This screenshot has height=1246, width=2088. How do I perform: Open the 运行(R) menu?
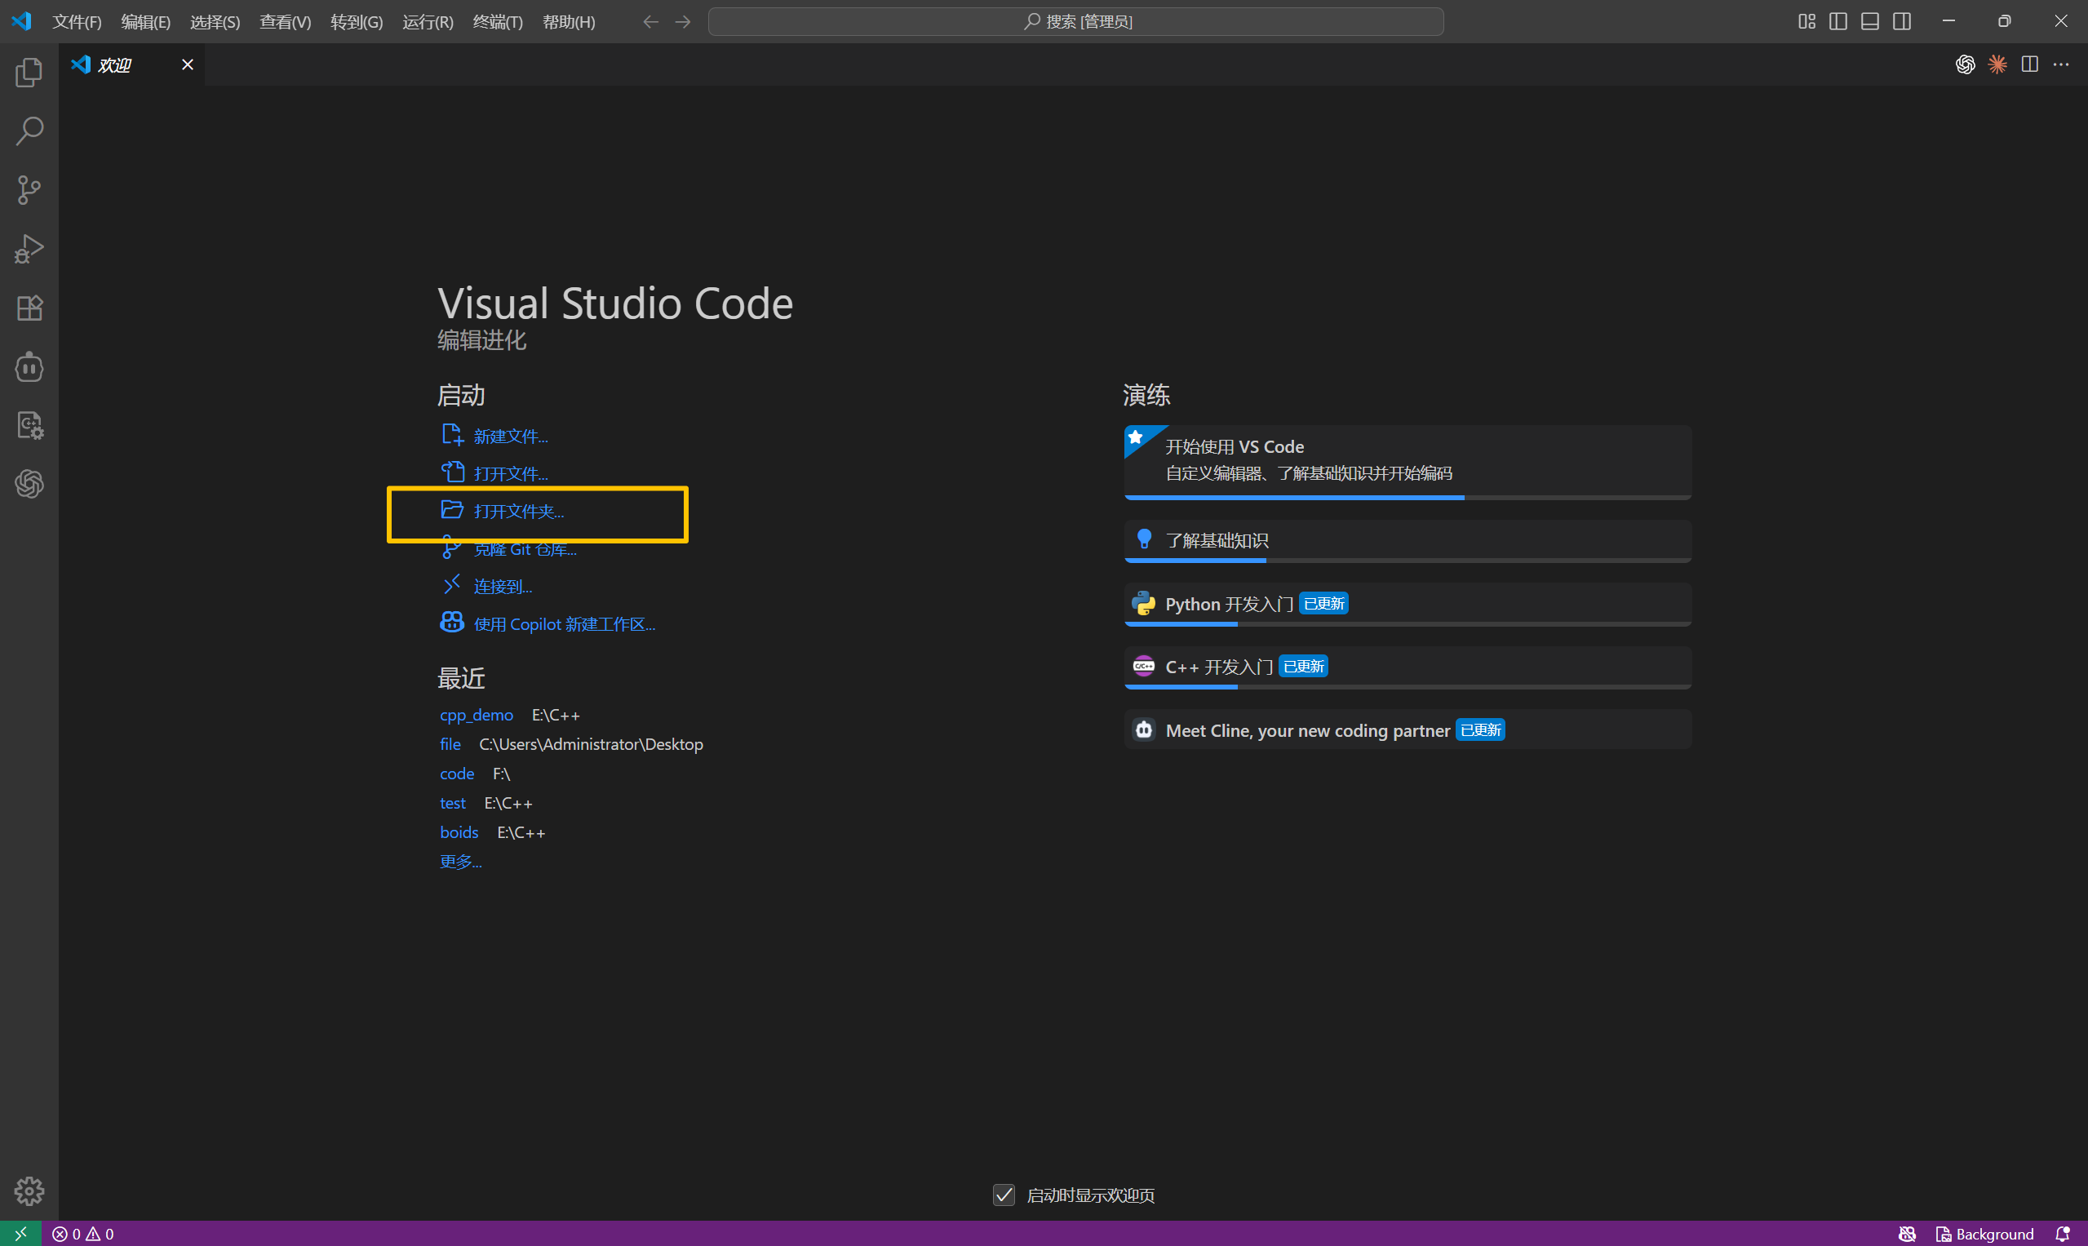click(x=428, y=21)
